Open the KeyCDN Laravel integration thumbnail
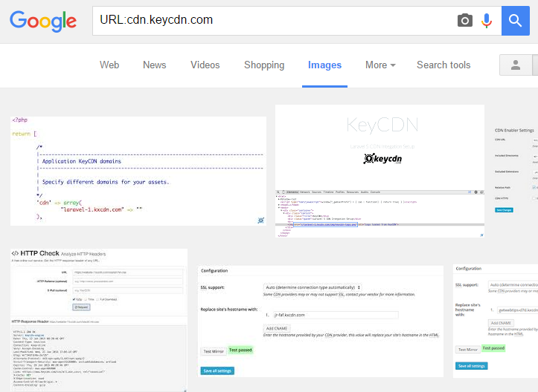The width and height of the screenshot is (538, 392). click(x=380, y=171)
